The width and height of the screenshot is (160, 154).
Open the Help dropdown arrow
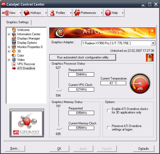coord(123,13)
